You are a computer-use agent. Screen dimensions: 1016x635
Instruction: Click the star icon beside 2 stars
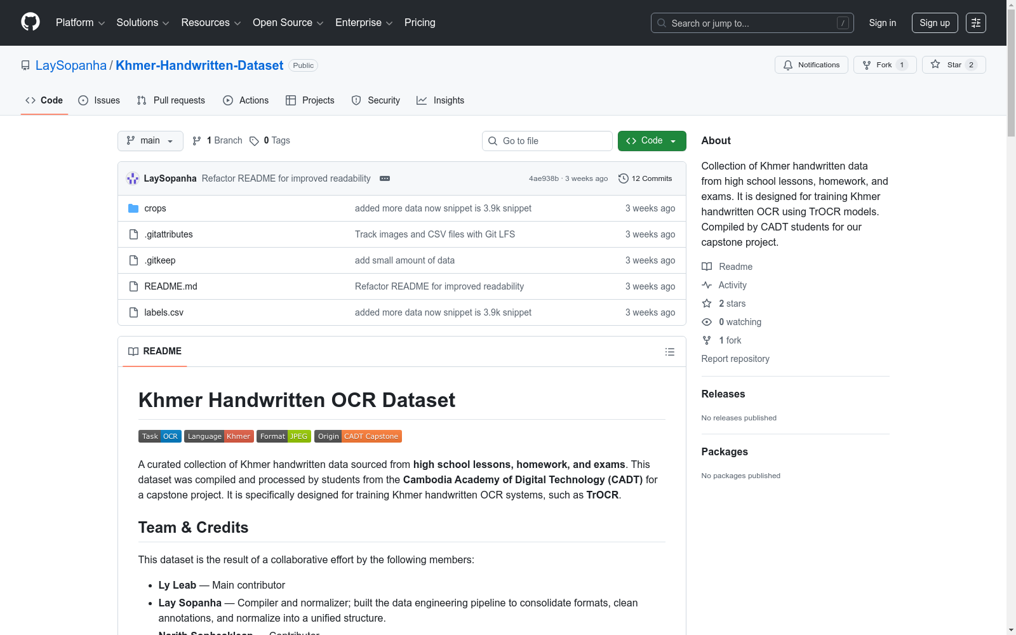(707, 304)
